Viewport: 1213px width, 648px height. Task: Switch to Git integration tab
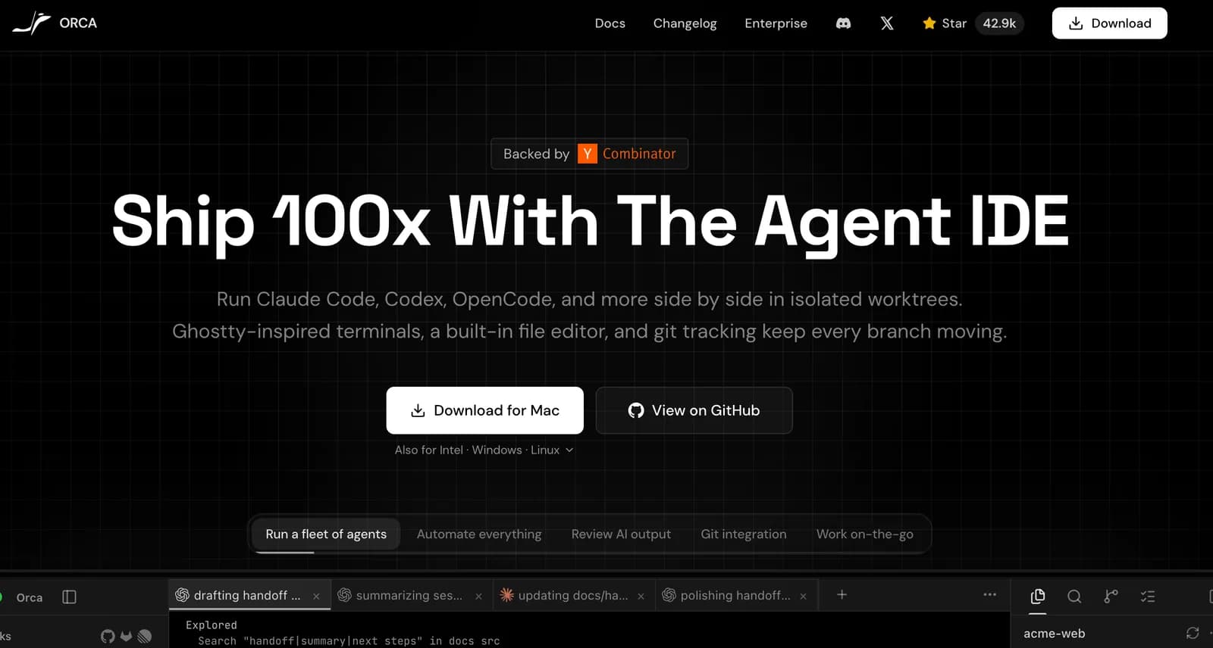tap(744, 534)
